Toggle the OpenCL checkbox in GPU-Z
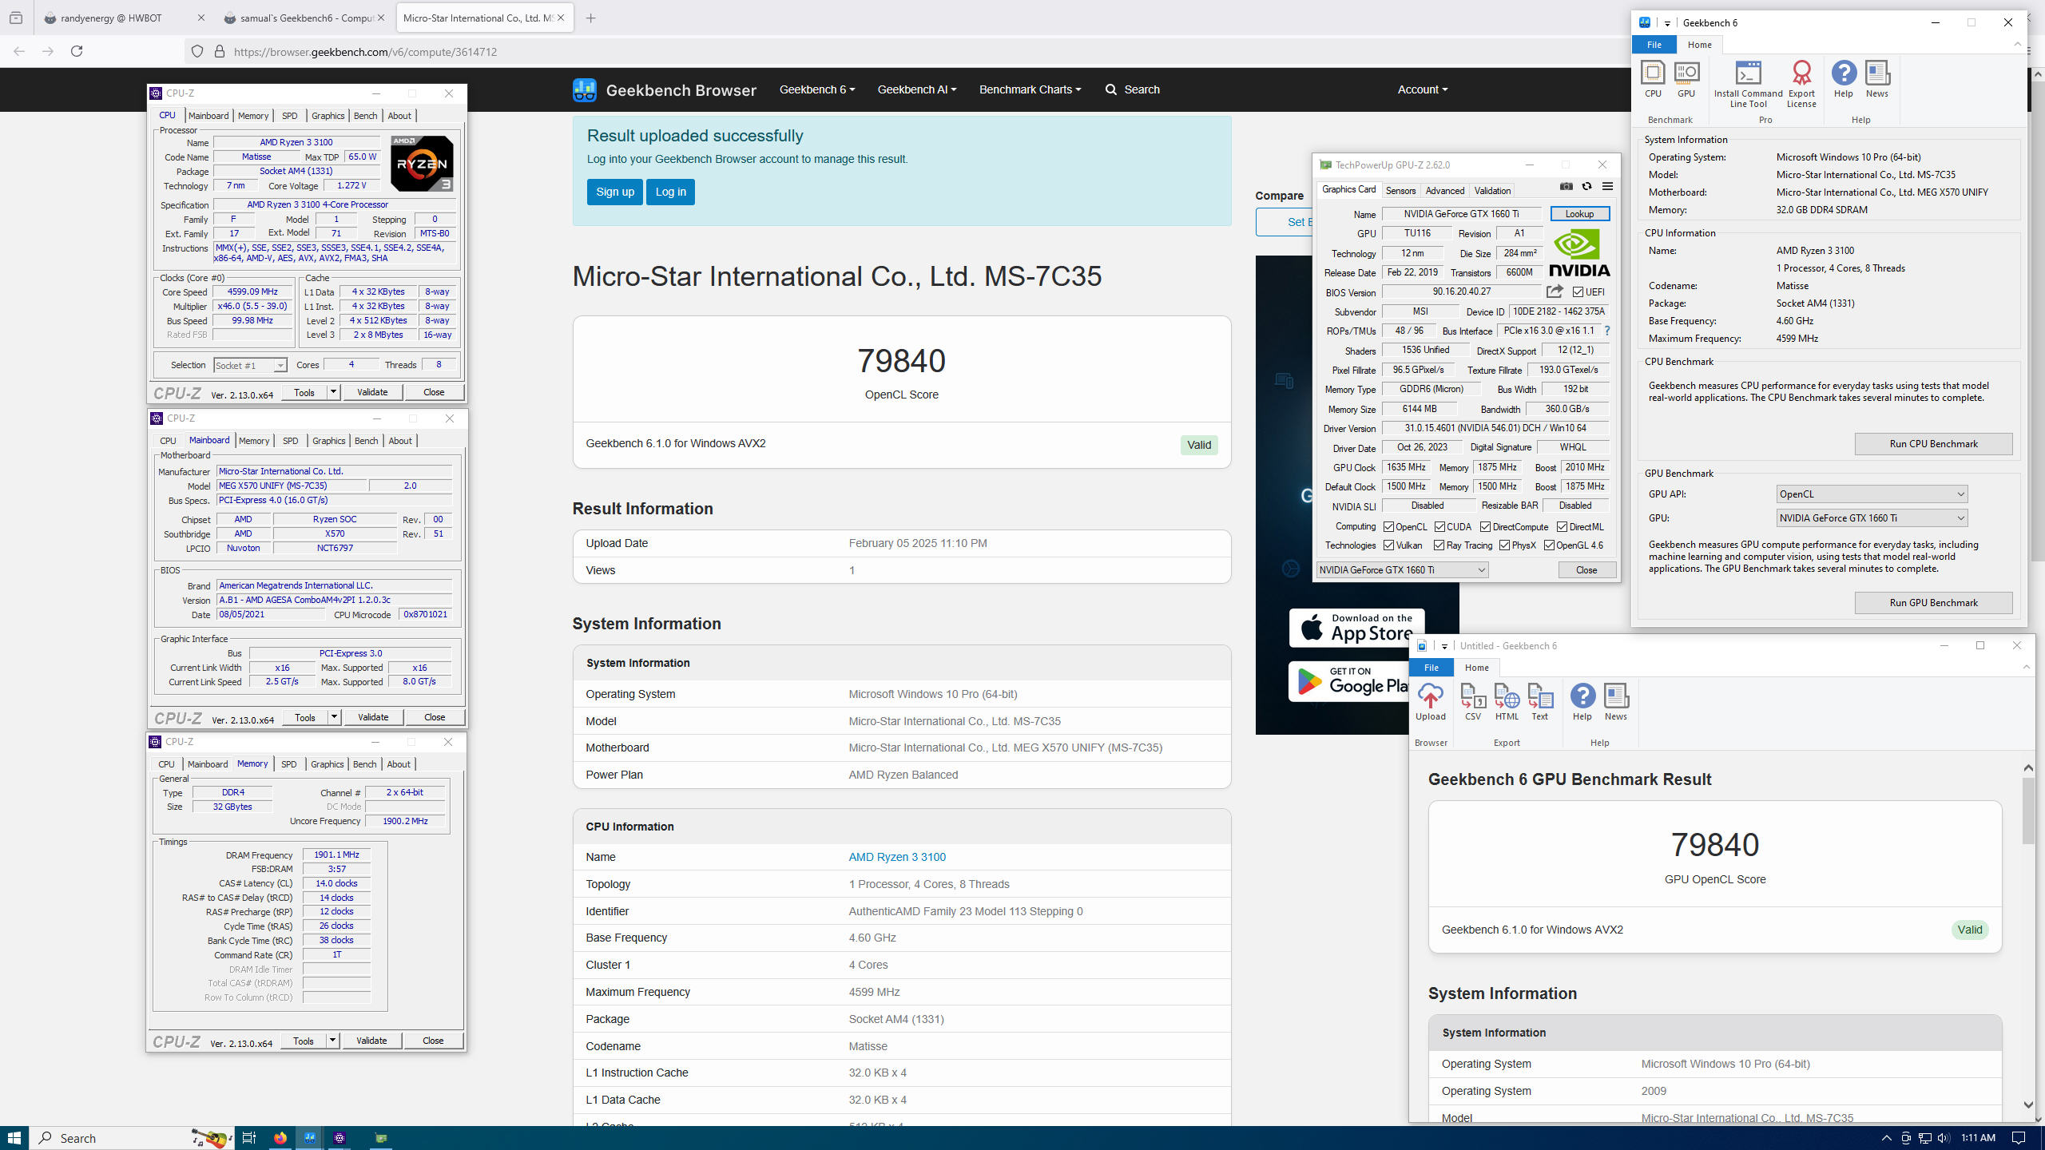This screenshot has height=1150, width=2045. 1388,527
